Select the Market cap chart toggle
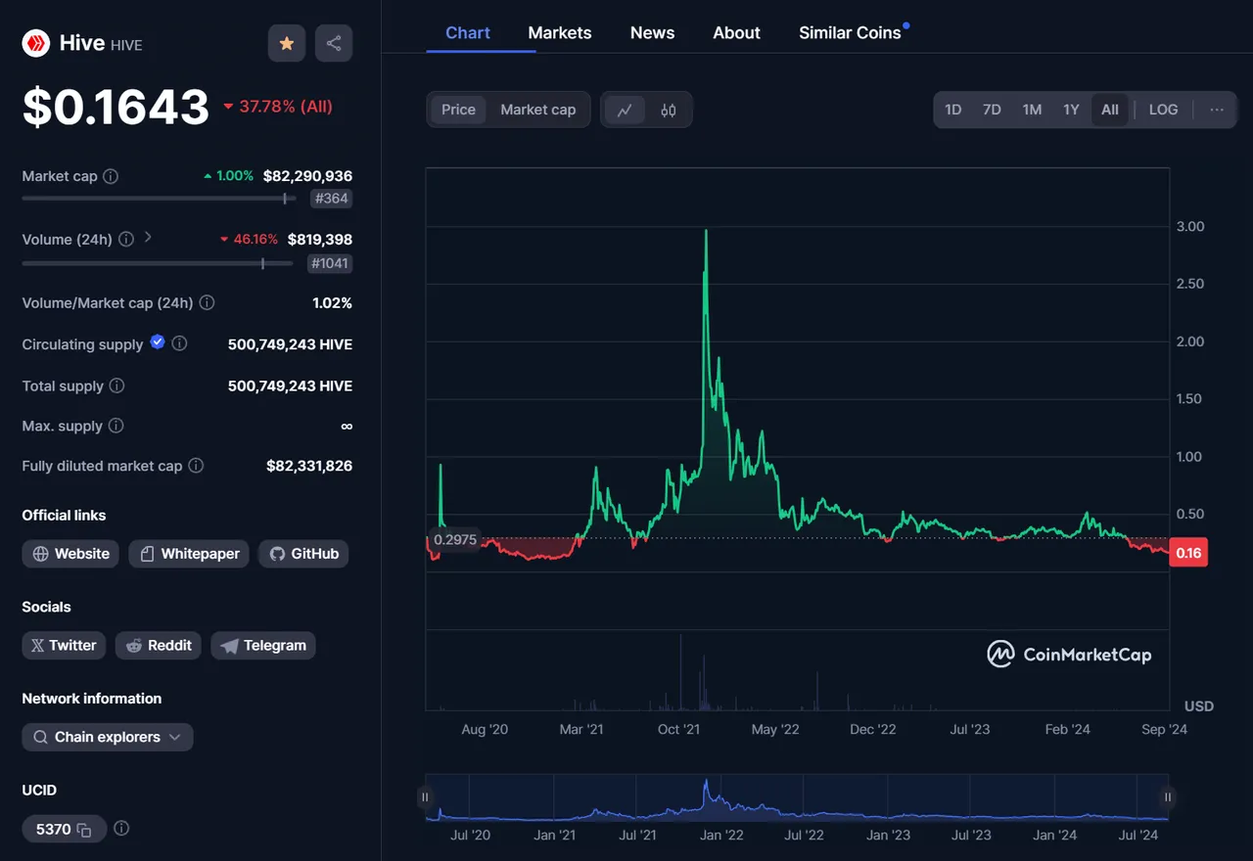 coord(538,110)
